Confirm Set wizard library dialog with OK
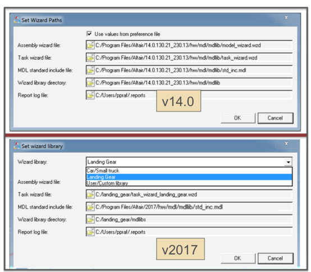This screenshot has height=272, width=311. (237, 259)
